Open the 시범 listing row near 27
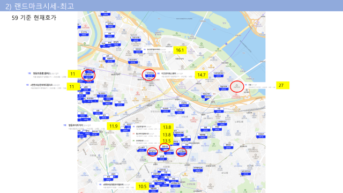 (260, 86)
